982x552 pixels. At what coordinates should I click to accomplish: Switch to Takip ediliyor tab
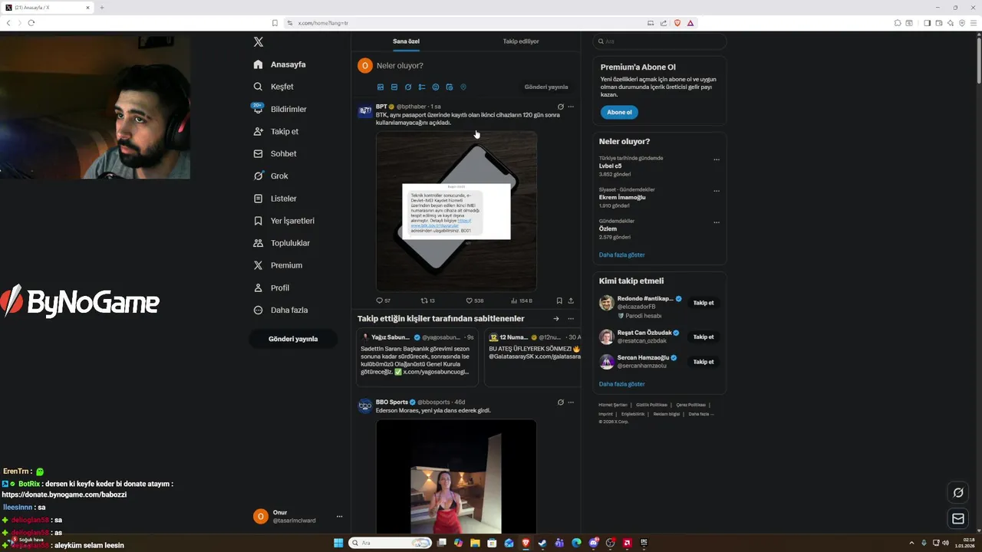pos(521,41)
